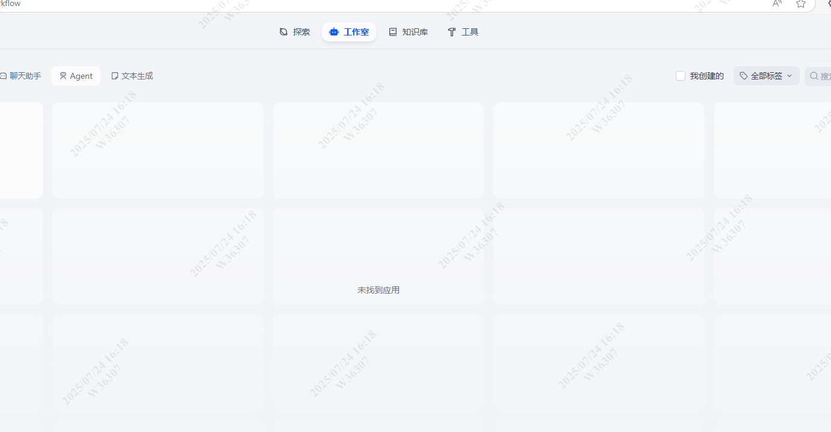Viewport: 831px width, 432px height.
Task: Click the magnifier icon in search box
Action: 814,76
